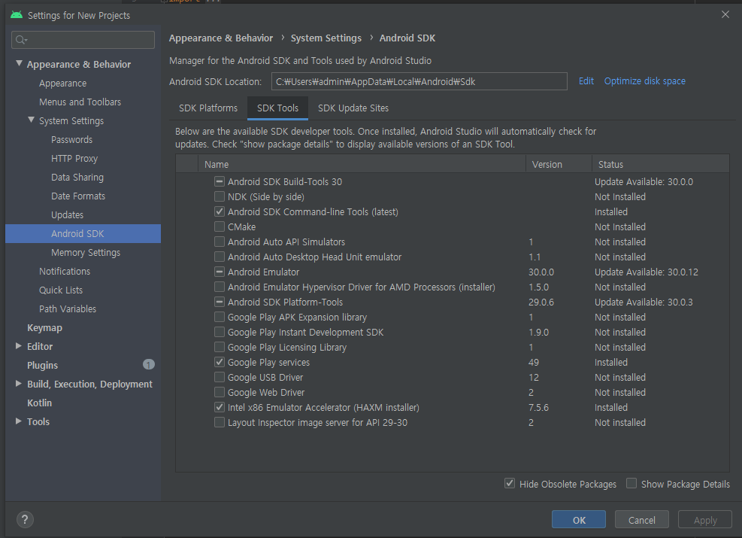Open Plugins settings page
Viewport: 742px width, 538px height.
(x=43, y=365)
